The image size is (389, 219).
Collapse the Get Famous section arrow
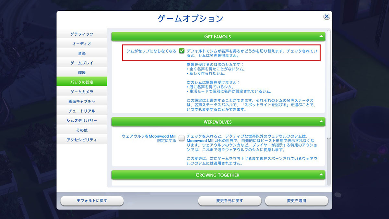pyautogui.click(x=321, y=36)
